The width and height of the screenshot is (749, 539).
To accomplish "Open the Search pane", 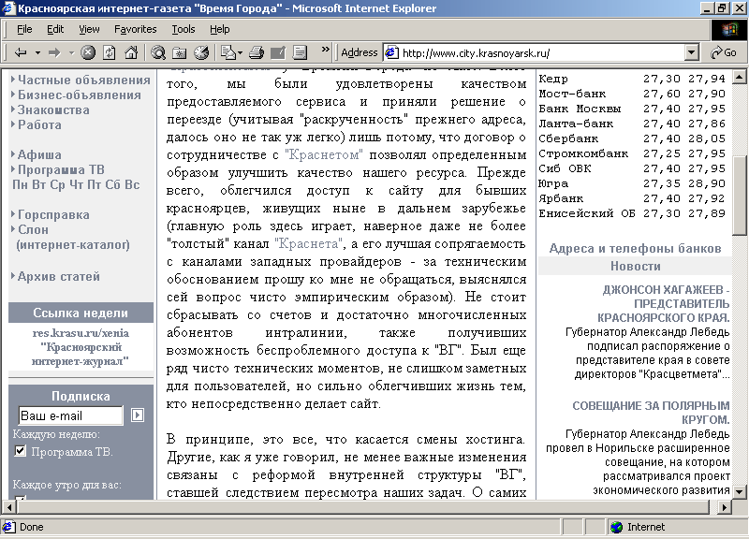I will pyautogui.click(x=157, y=52).
